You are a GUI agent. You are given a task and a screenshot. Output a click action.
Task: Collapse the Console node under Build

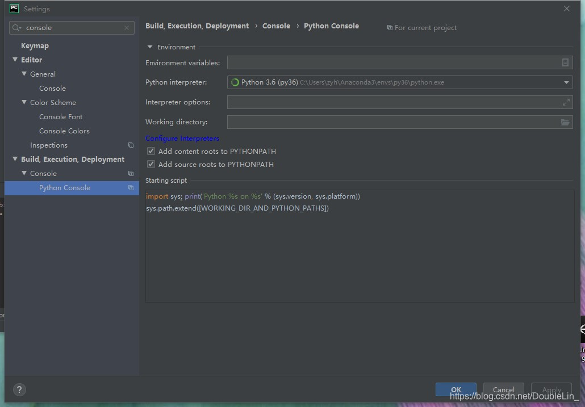click(x=24, y=173)
